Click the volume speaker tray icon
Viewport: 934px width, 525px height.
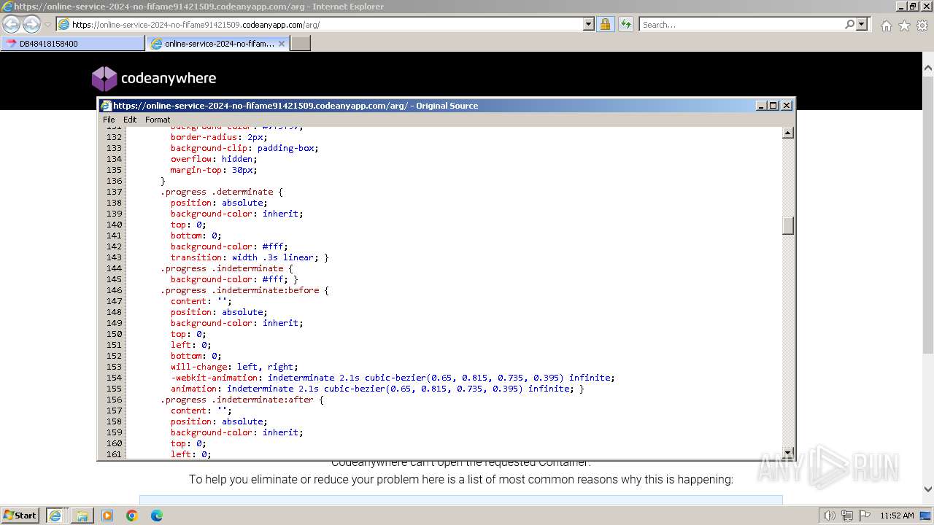coord(830,516)
